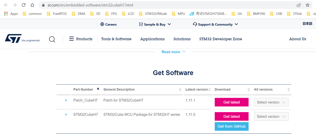Open the common bookmark folder

[x=32, y=14]
